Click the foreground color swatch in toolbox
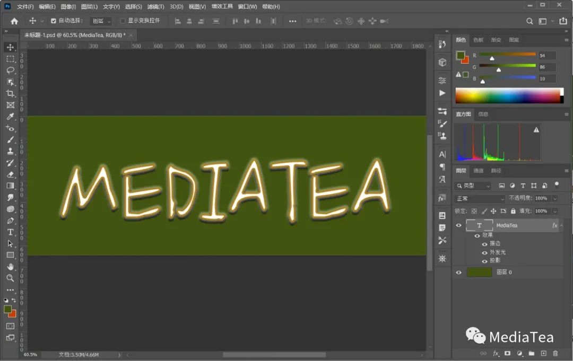The image size is (573, 361). tap(7, 309)
